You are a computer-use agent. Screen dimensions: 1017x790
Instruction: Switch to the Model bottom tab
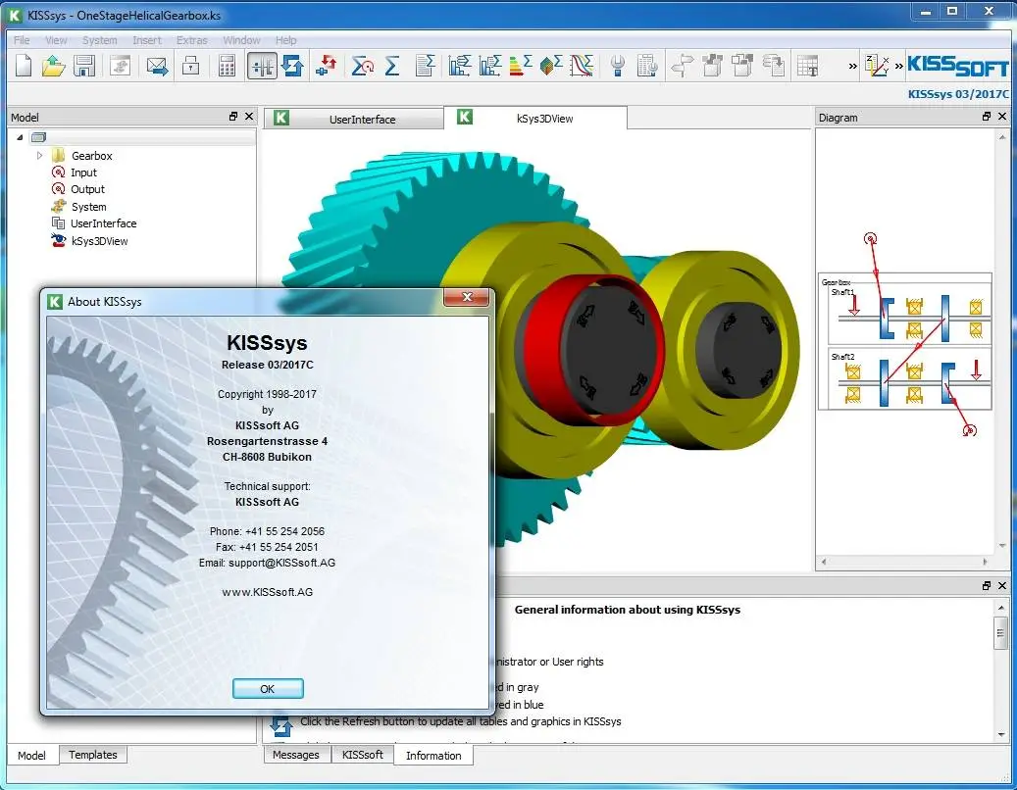pos(31,755)
